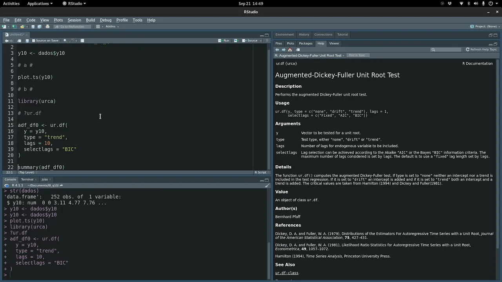View current working directory arrow icon
The height and width of the screenshot is (282, 502).
click(x=61, y=186)
